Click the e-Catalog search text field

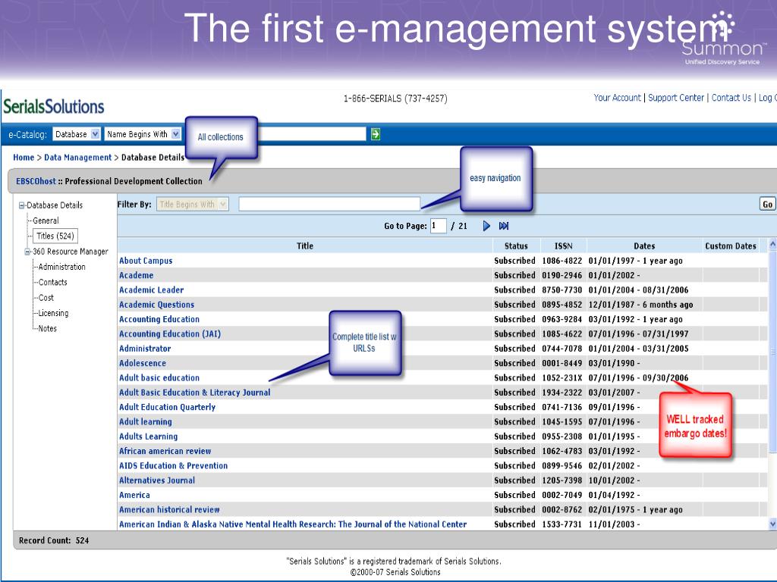tap(312, 134)
